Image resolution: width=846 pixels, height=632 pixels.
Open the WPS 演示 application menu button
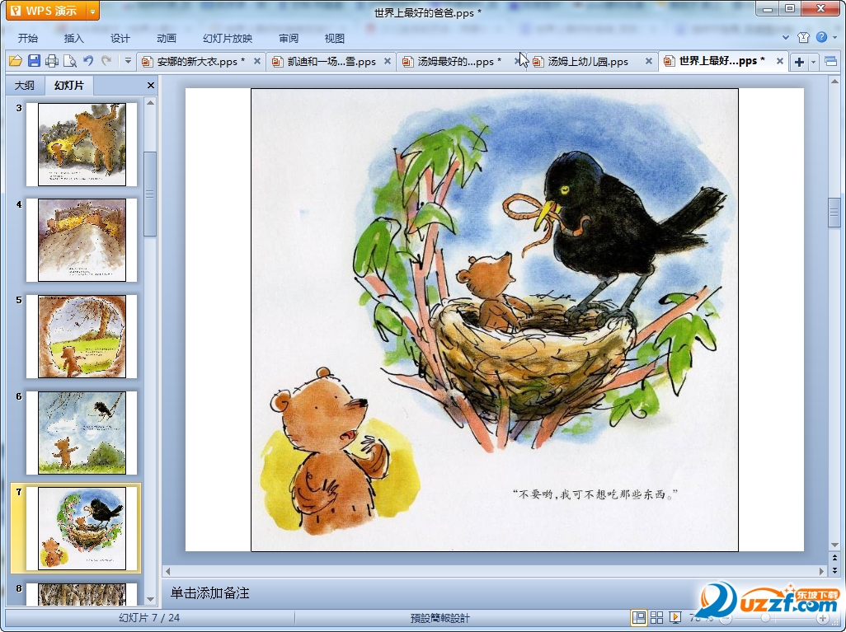46,10
